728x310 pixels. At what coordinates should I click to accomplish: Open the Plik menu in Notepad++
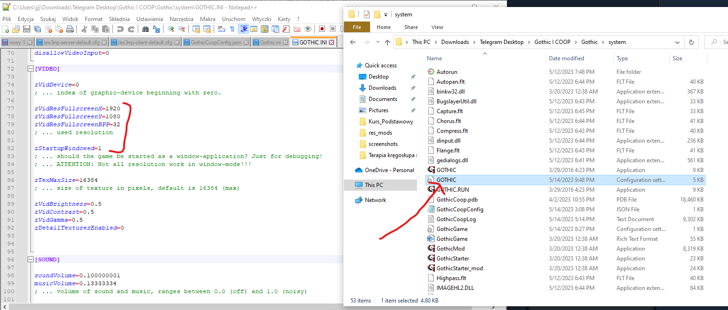click(x=7, y=19)
